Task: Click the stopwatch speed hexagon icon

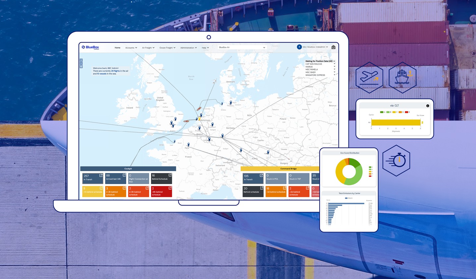Action: coord(396,161)
